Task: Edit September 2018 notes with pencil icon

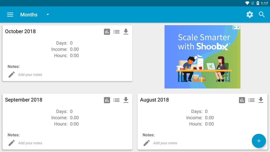Action: click(12, 143)
